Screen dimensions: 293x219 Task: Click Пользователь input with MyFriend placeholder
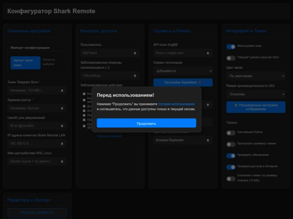110,53
